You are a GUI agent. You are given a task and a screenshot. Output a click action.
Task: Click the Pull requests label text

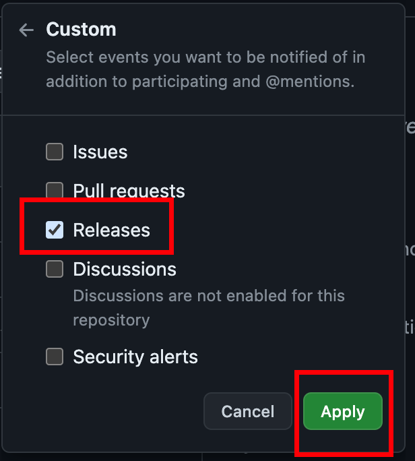tap(129, 191)
